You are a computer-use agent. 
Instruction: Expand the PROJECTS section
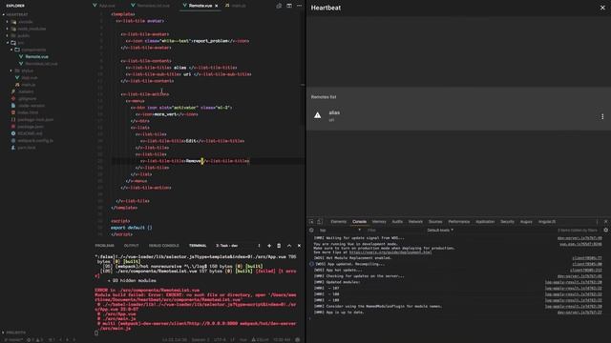(x=15, y=333)
